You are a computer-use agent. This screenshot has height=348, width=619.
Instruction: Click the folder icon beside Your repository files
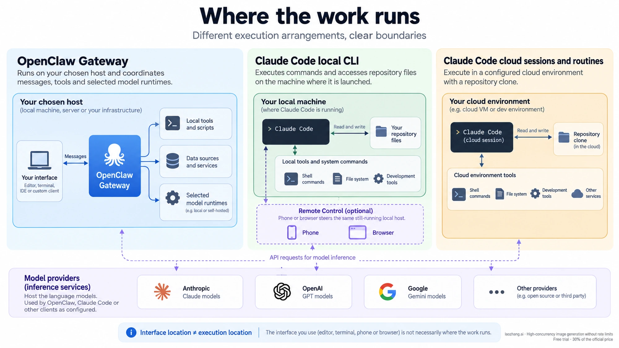click(x=381, y=131)
